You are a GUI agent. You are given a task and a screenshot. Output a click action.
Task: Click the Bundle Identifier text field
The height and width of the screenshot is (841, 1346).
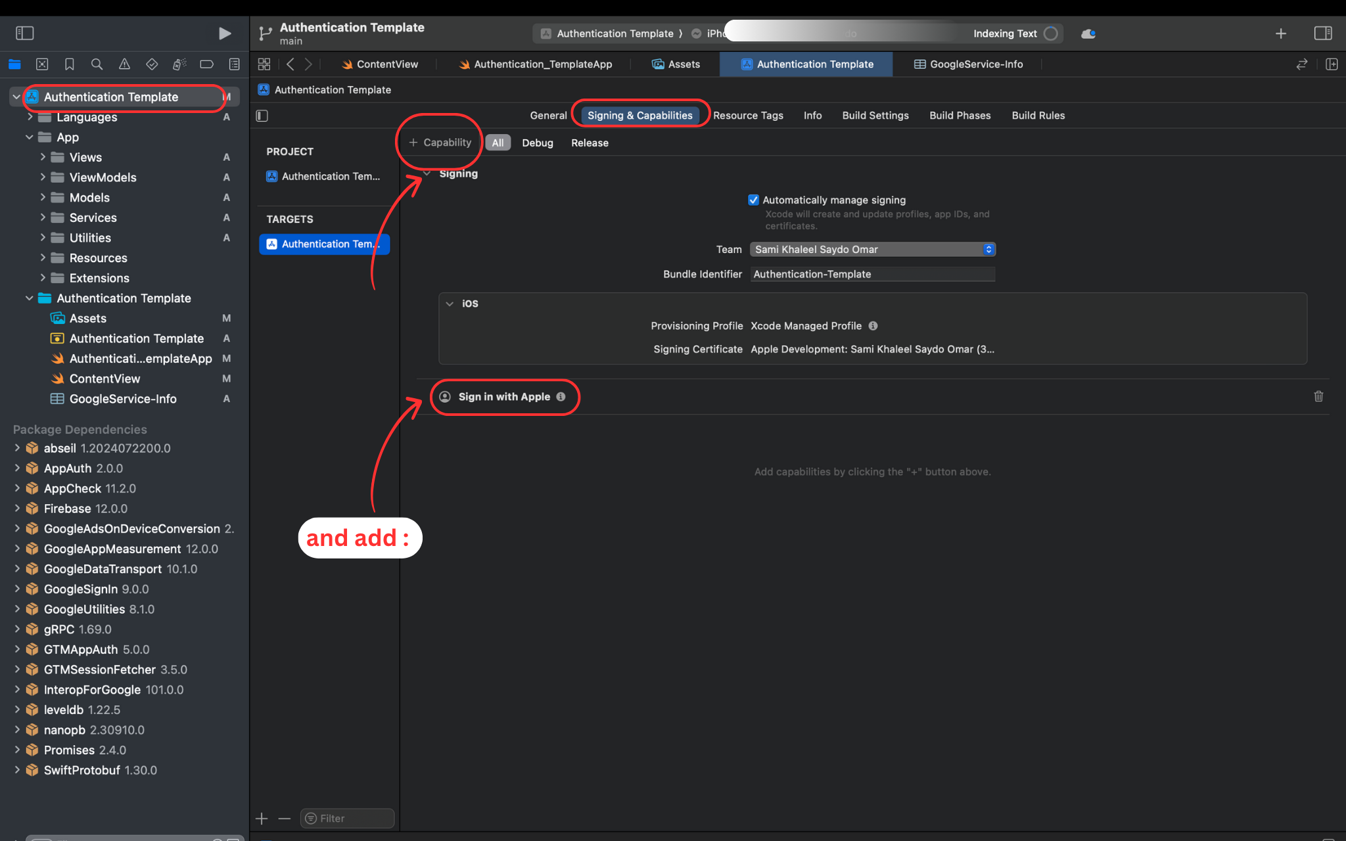(872, 274)
